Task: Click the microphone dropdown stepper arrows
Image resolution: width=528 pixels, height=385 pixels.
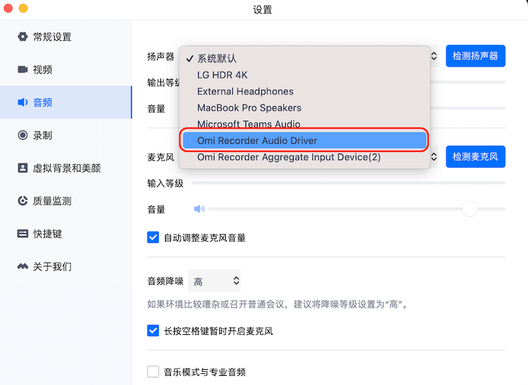Action: click(434, 158)
